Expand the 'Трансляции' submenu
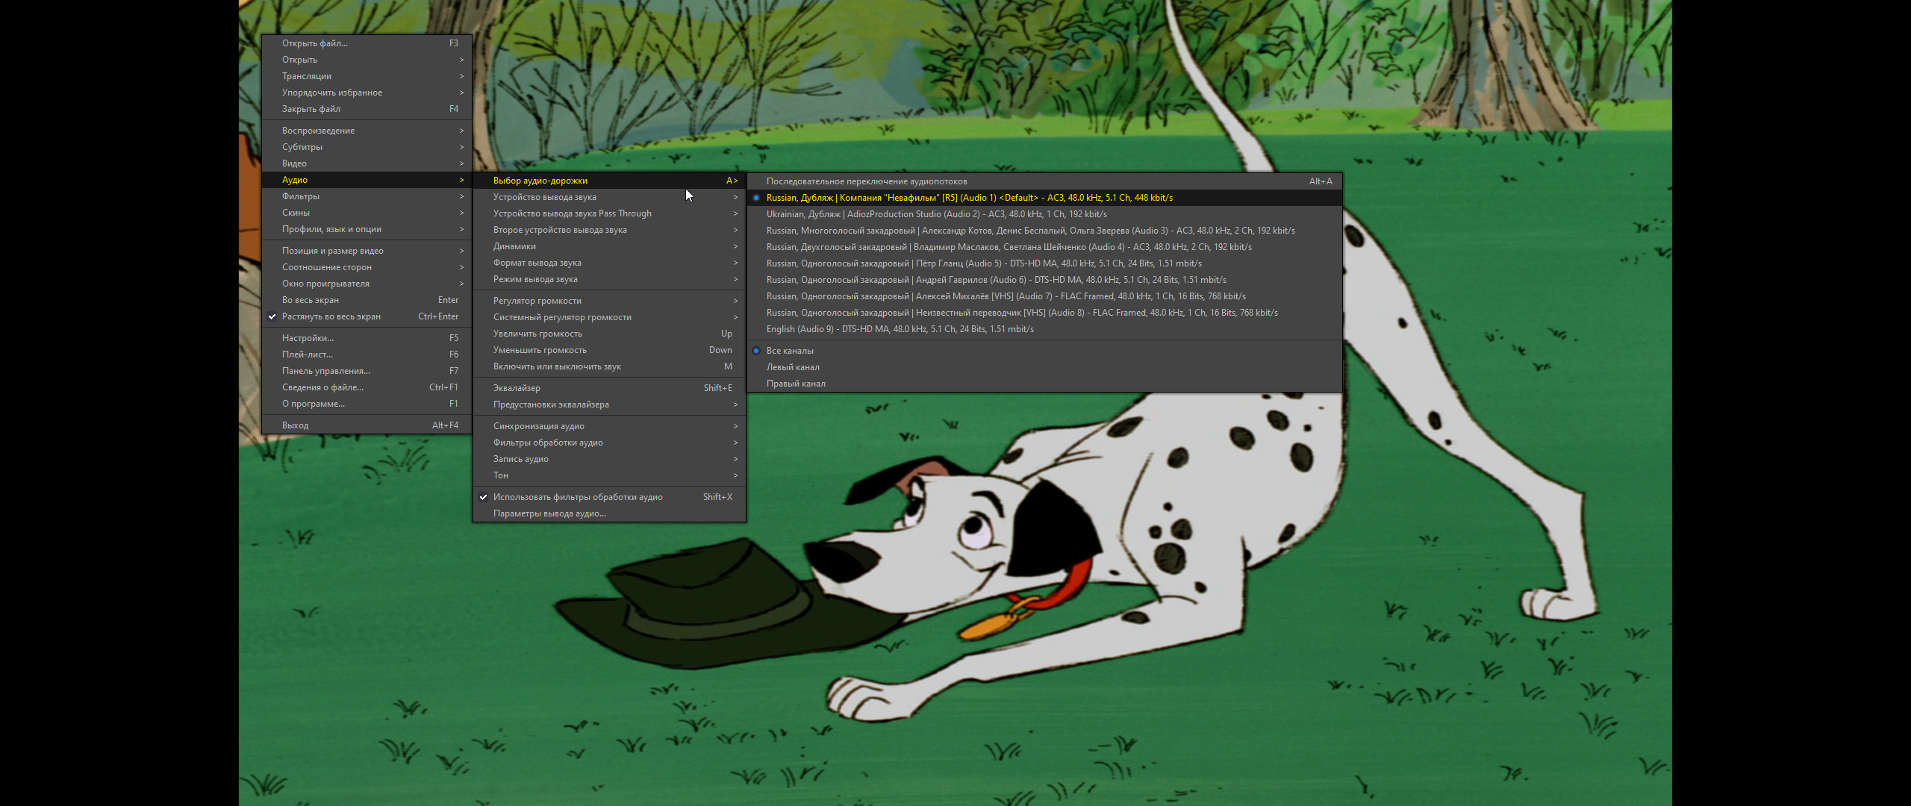The image size is (1911, 806). [x=367, y=76]
